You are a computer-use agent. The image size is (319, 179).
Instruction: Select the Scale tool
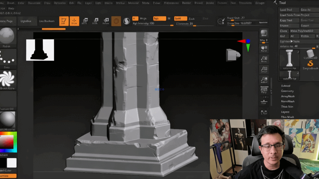(x=95, y=21)
